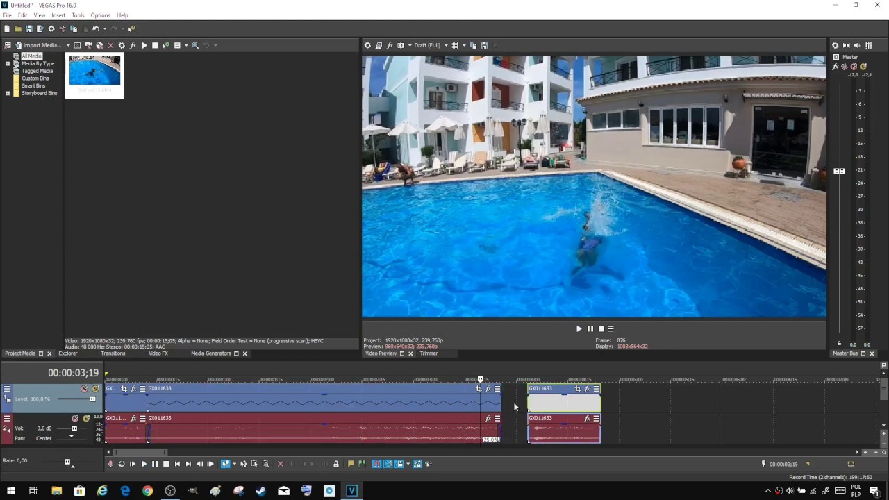Image resolution: width=889 pixels, height=500 pixels.
Task: Open Draft (Full) preview quality dropdown
Action: point(431,45)
